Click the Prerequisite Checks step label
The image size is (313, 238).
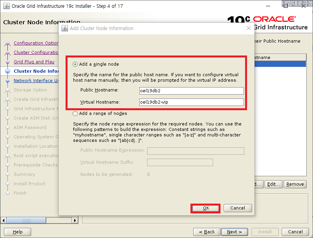(36, 165)
